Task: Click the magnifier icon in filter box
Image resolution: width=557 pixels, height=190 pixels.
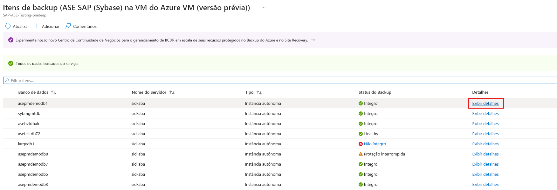Action: [x=7, y=80]
